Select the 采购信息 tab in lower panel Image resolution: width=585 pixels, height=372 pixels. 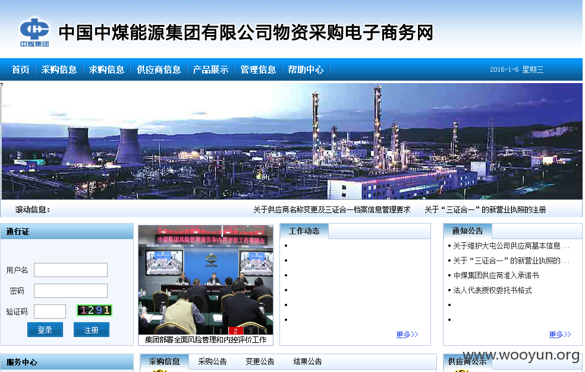click(164, 361)
